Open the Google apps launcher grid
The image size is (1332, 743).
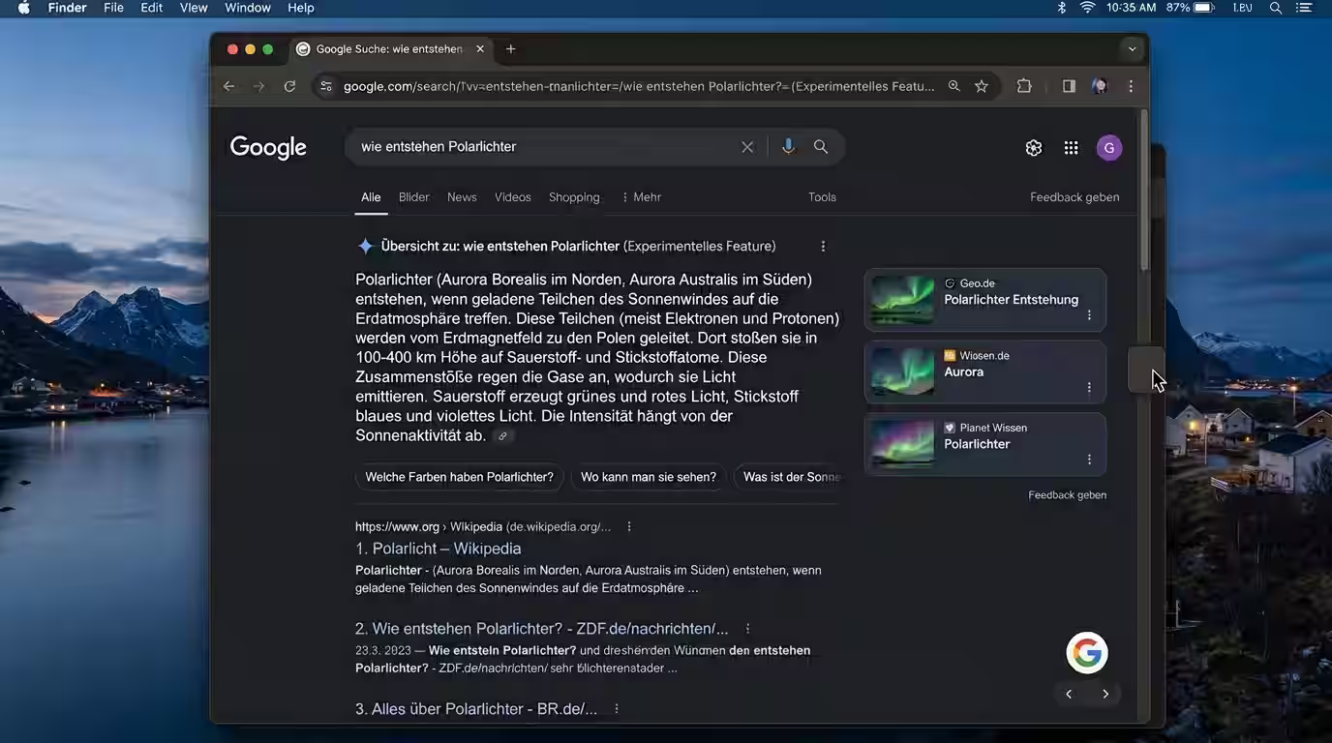tap(1071, 147)
